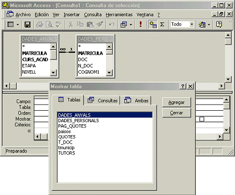Select DADES_PERSONALS in the table list
This screenshot has width=235, height=195.
[x=105, y=121]
